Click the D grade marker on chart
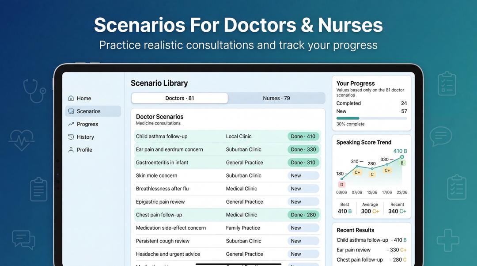The width and height of the screenshot is (477, 266). coord(341,184)
